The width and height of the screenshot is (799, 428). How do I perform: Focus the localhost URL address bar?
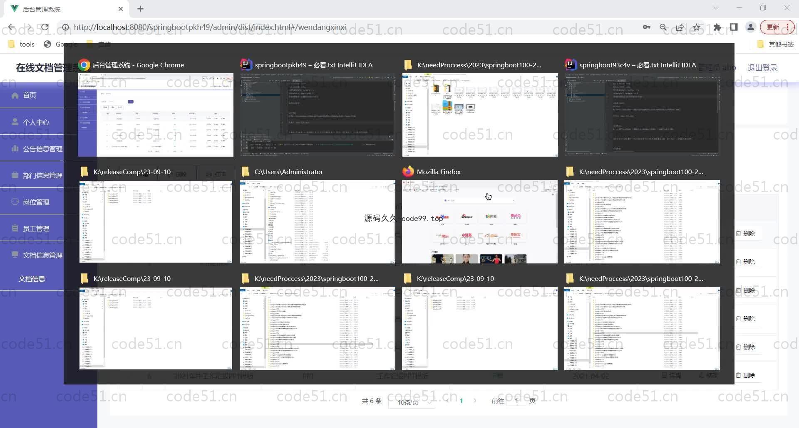210,27
